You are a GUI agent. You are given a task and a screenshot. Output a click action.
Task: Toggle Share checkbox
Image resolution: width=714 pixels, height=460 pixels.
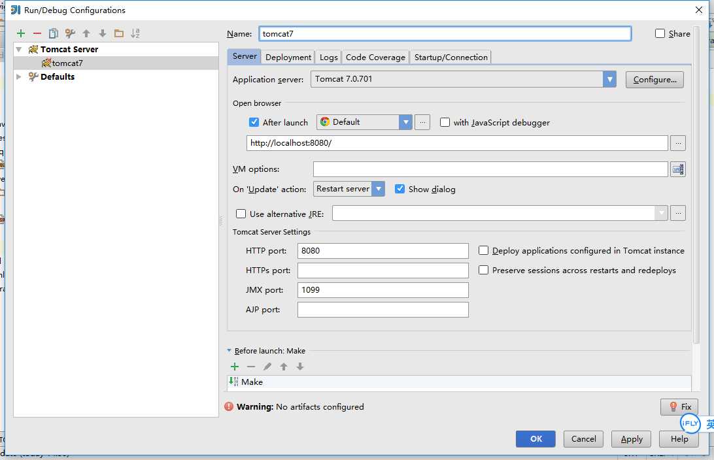[x=660, y=33]
